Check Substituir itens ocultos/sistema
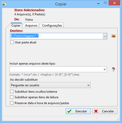 [x=12, y=92]
